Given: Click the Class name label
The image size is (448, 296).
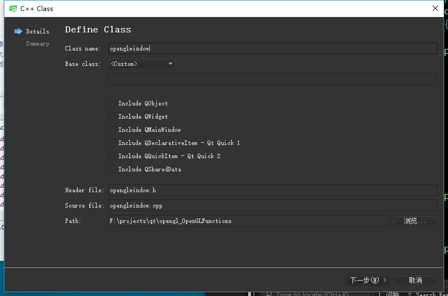Looking at the screenshot, I should point(83,48).
